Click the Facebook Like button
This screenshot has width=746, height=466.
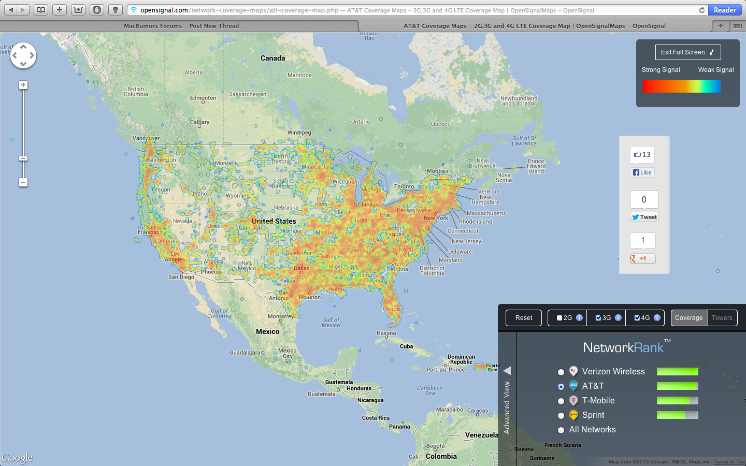point(642,172)
